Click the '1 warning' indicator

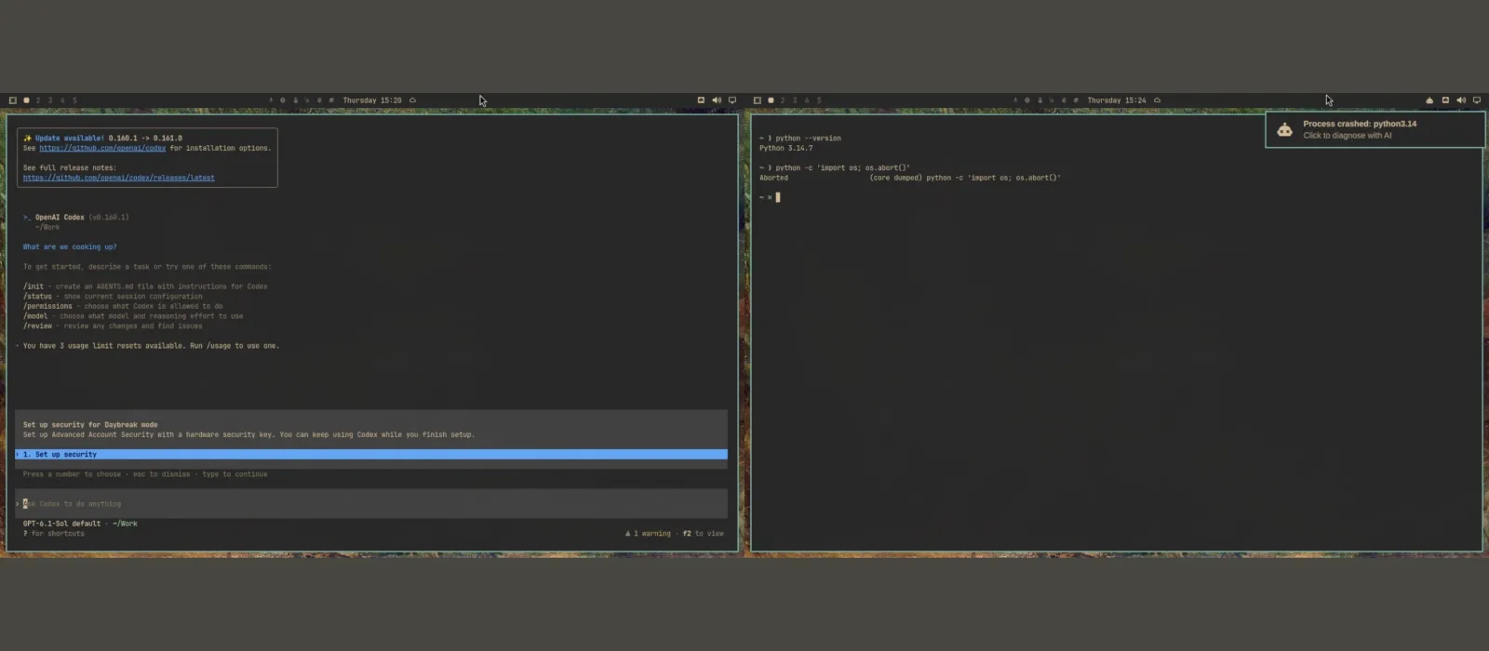(x=648, y=534)
